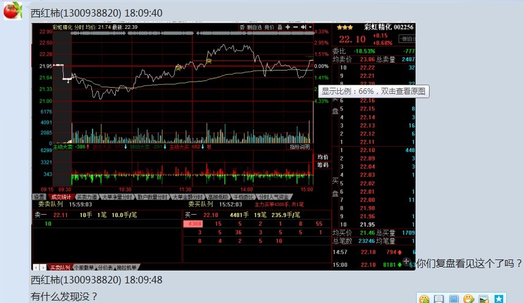The width and height of the screenshot is (524, 303).
Task: Click the 14:57 trade row with 794
Action: [374, 252]
